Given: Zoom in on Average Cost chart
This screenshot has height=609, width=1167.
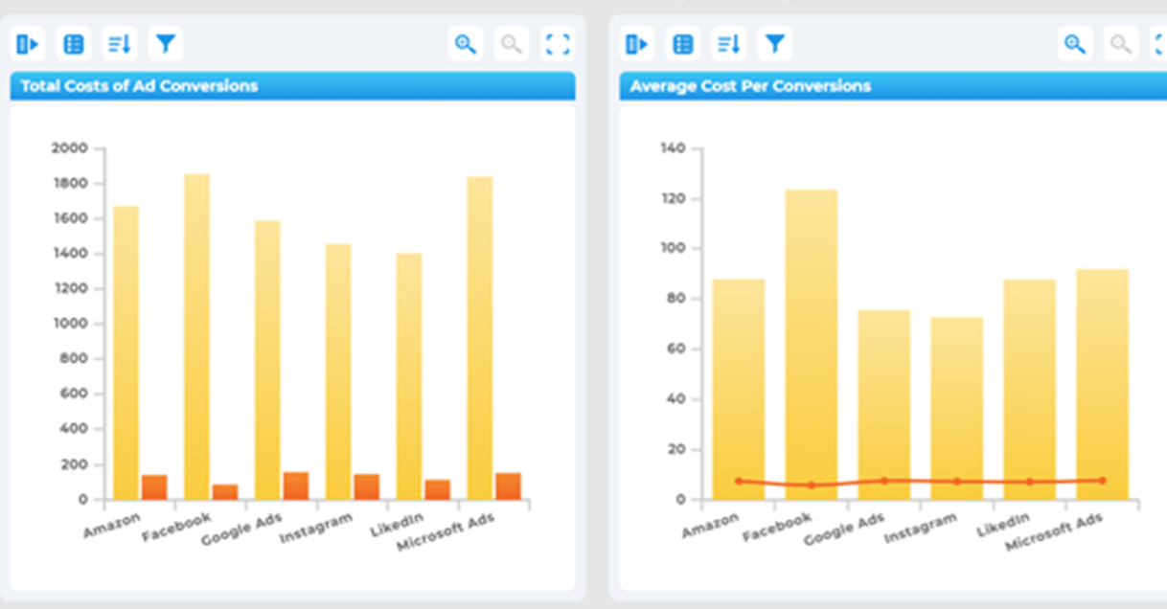Looking at the screenshot, I should click(x=1075, y=43).
